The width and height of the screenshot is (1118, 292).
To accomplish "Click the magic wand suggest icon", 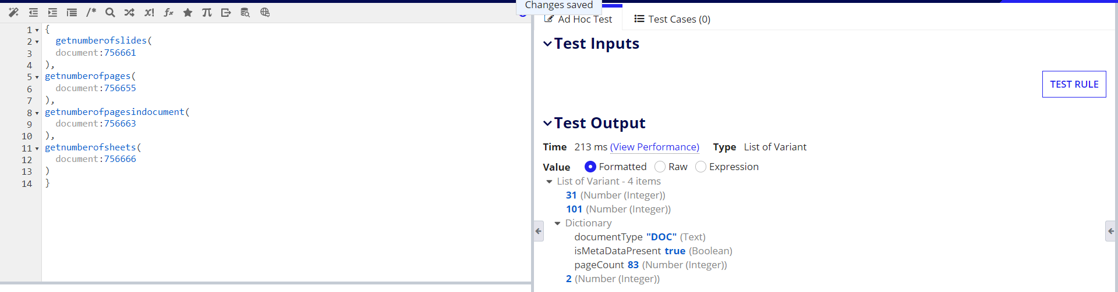I will 13,12.
